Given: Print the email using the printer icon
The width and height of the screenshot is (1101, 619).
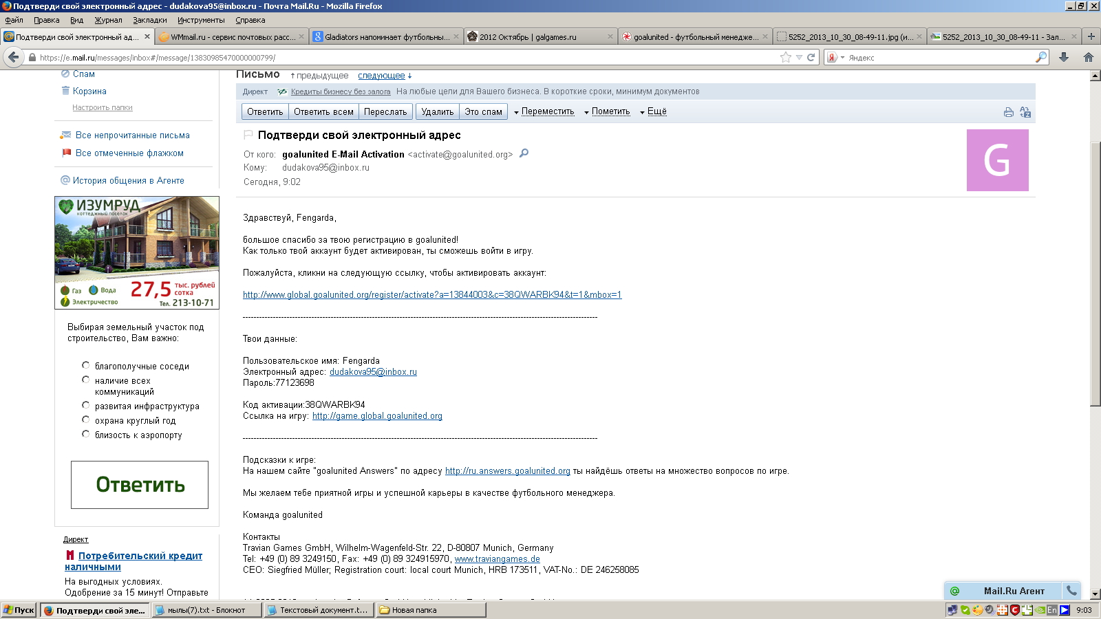Looking at the screenshot, I should pyautogui.click(x=1008, y=112).
